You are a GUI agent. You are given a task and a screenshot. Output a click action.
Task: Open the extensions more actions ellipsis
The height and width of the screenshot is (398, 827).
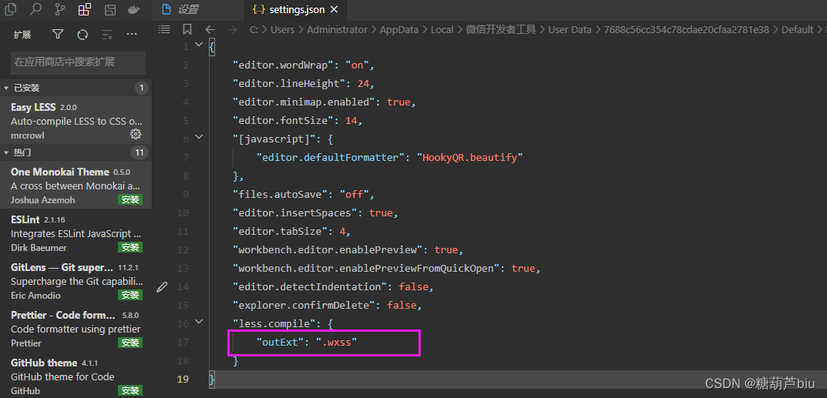click(132, 35)
